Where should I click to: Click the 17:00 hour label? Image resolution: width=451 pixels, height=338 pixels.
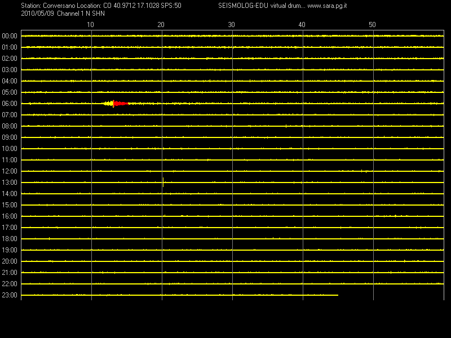pos(10,228)
